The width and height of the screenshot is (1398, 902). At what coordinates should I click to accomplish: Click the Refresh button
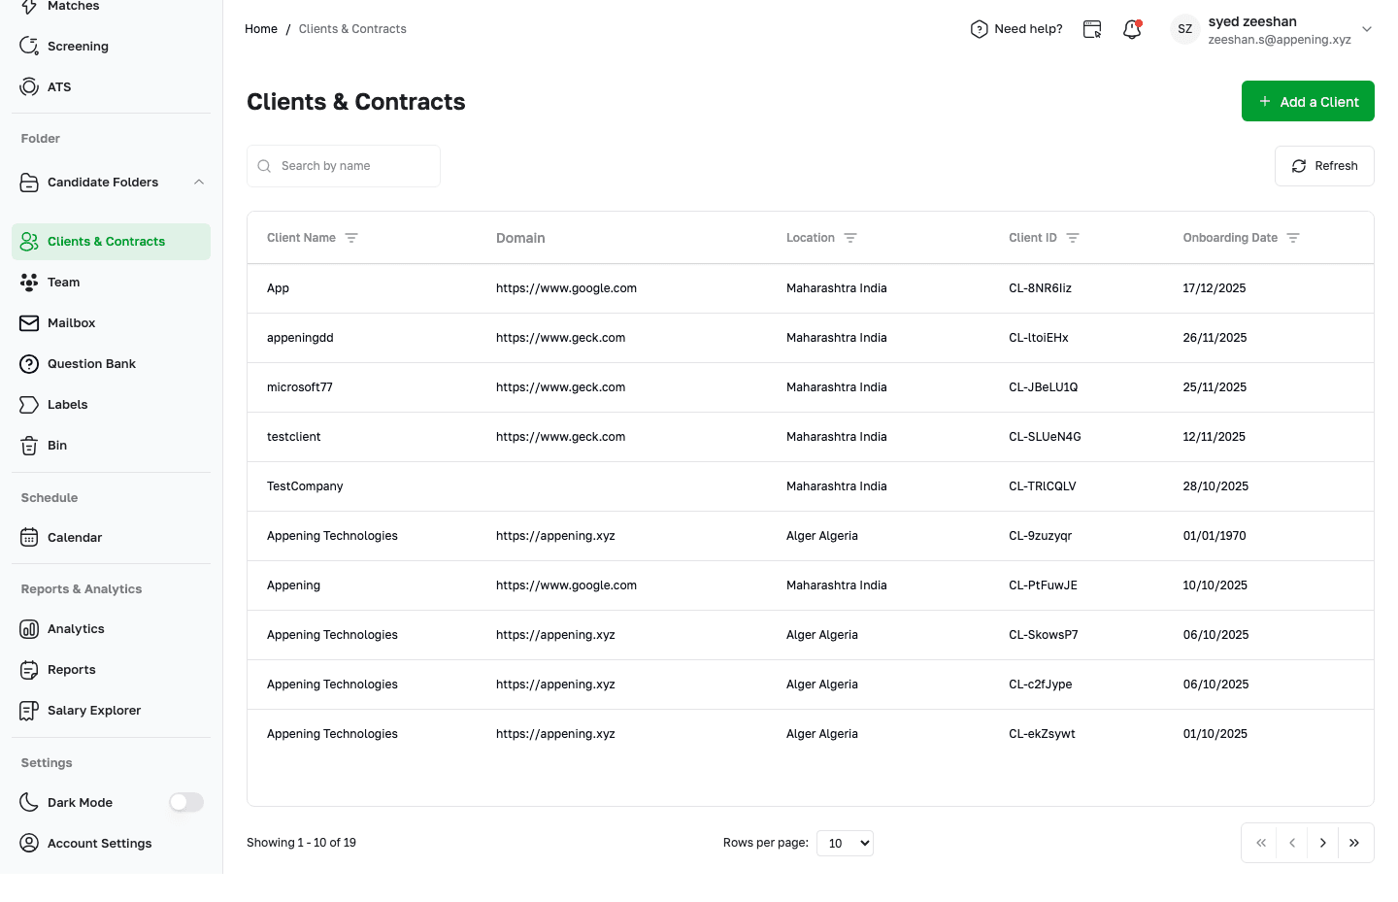[1324, 166]
